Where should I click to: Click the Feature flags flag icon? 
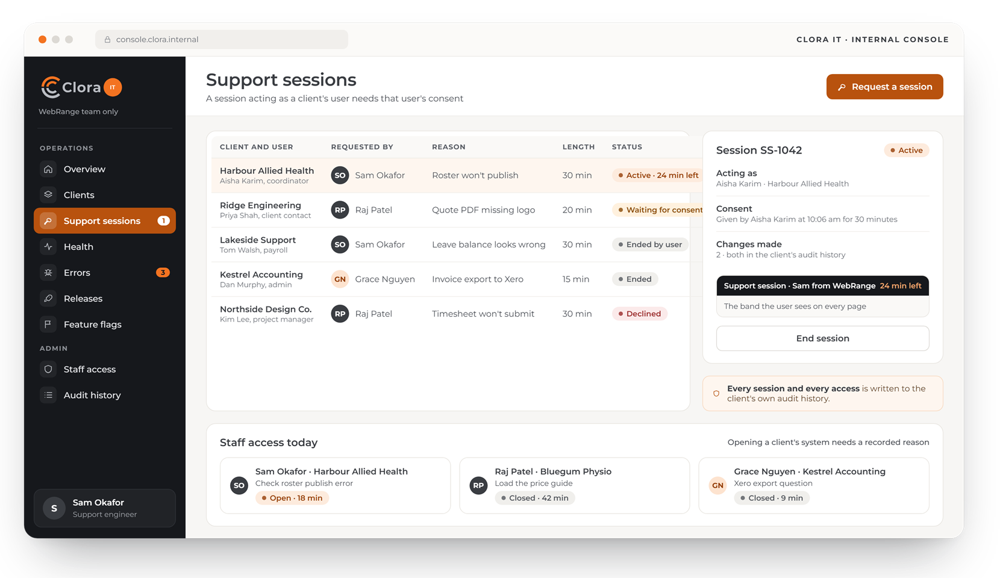click(x=48, y=325)
